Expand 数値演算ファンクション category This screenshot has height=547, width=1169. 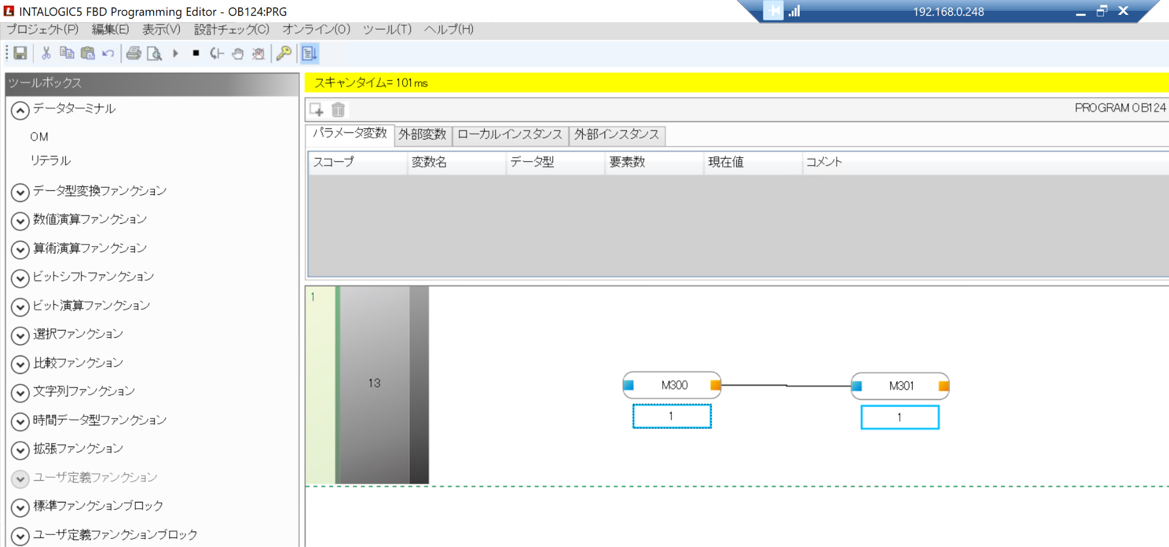point(20,221)
